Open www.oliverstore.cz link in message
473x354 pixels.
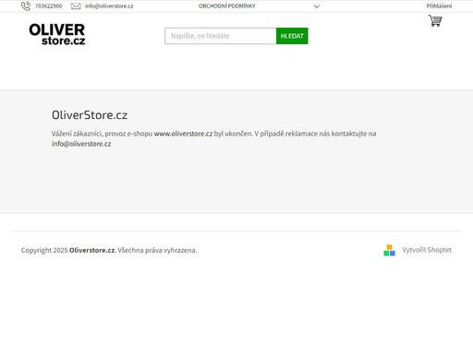click(x=183, y=134)
